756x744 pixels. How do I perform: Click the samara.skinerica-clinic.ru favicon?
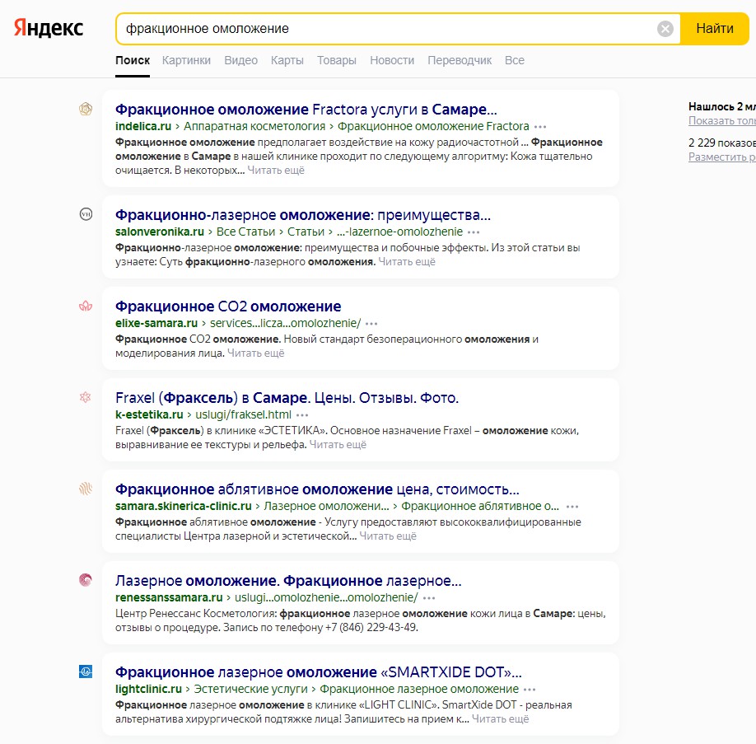point(86,489)
